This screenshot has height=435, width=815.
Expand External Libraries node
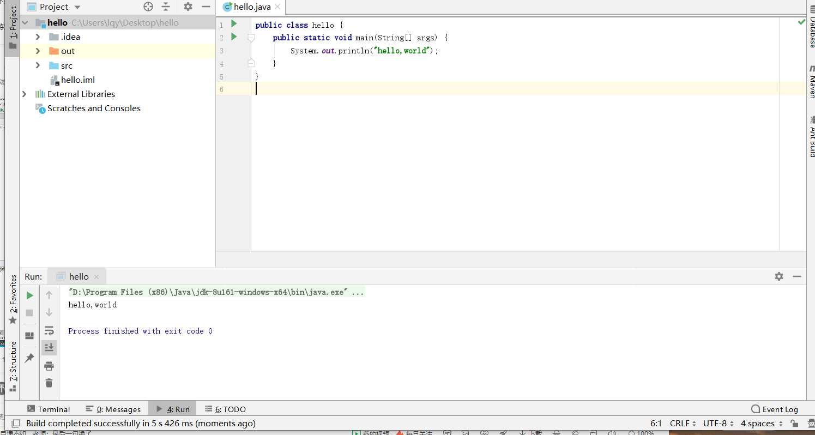tap(24, 94)
